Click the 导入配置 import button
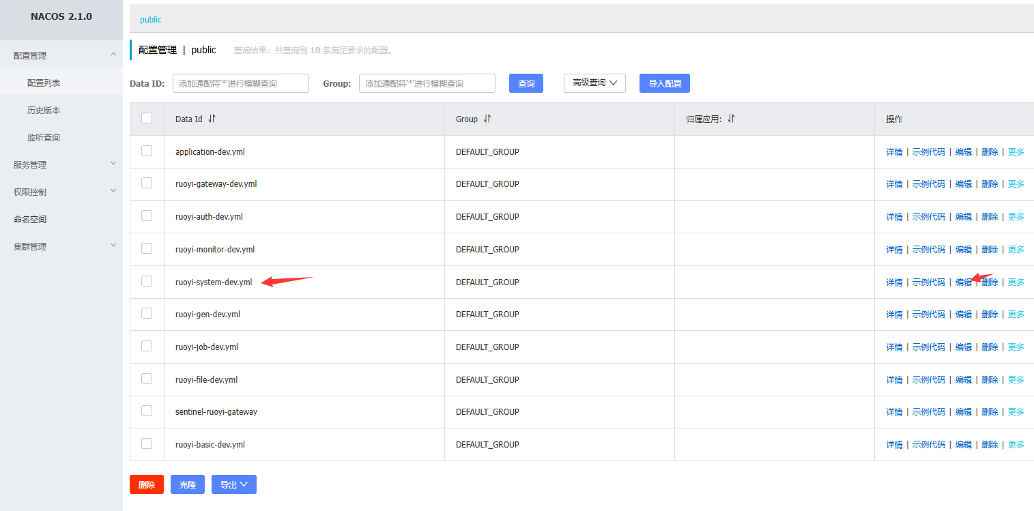1034x511 pixels. (665, 83)
